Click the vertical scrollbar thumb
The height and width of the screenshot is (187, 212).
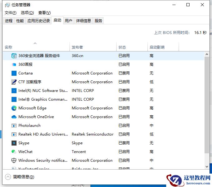pos(207,105)
